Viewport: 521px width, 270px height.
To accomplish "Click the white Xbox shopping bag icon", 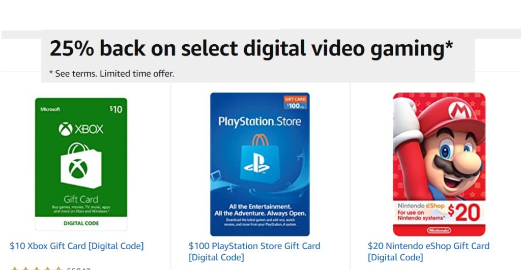I will [x=81, y=166].
